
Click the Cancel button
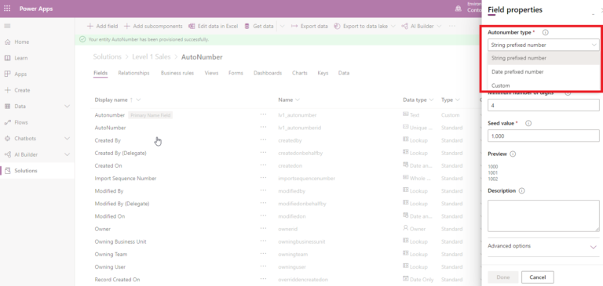pyautogui.click(x=538, y=277)
